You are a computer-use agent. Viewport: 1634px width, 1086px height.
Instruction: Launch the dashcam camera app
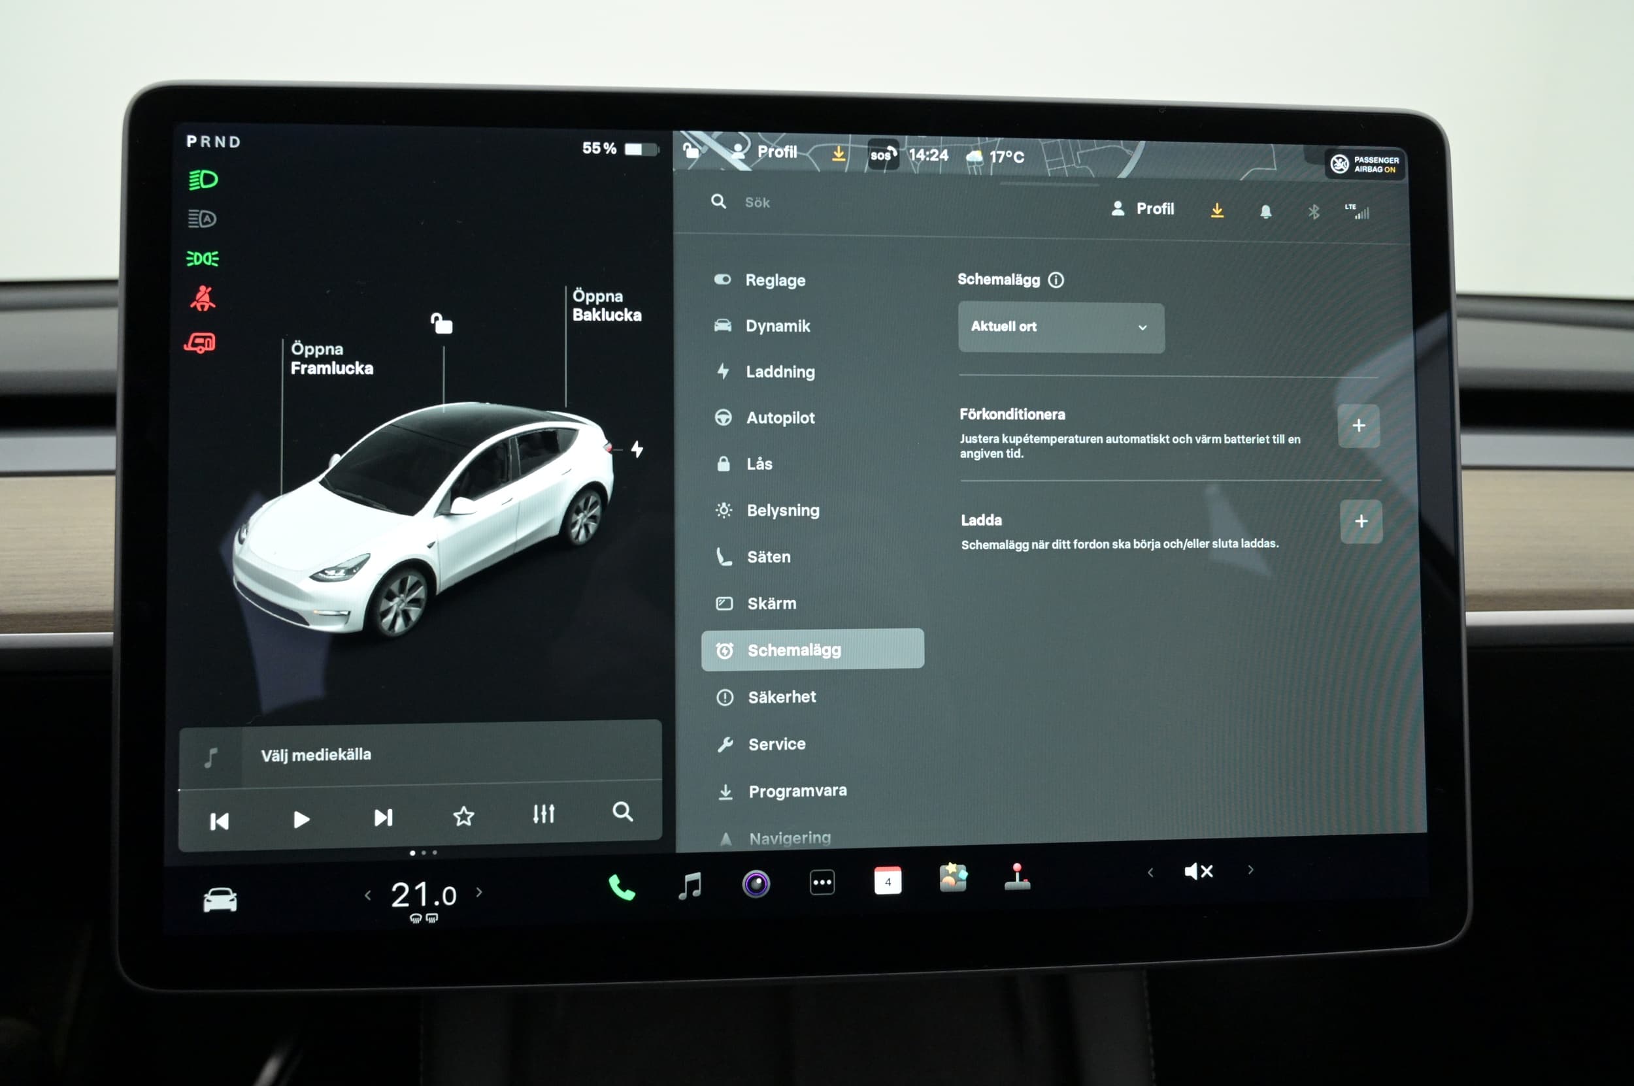(756, 884)
